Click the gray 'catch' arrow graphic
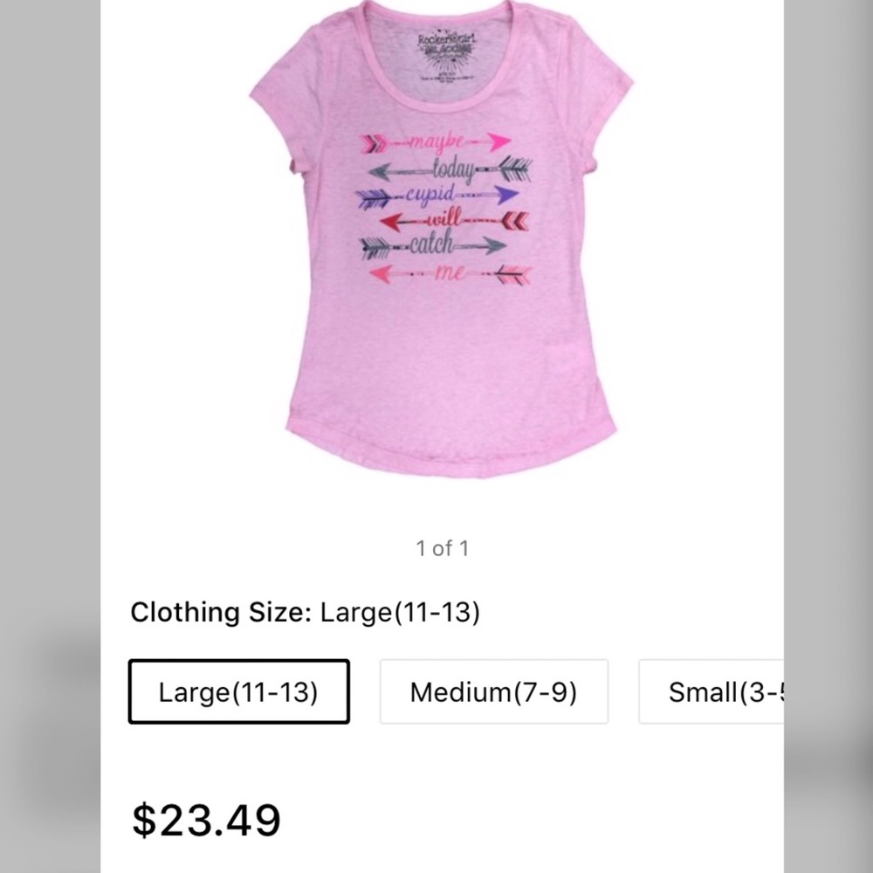 433,246
